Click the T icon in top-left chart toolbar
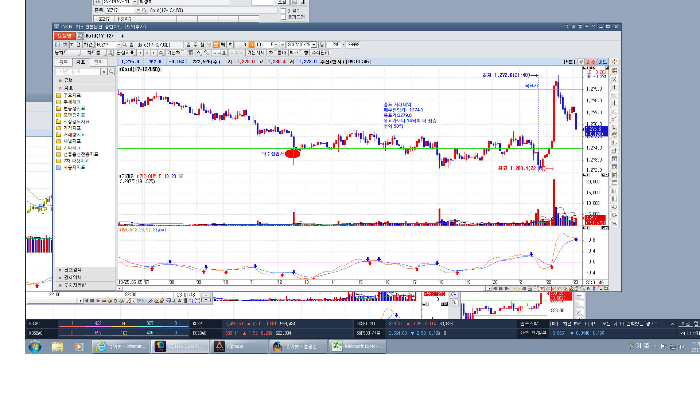This screenshot has width=700, height=393. tap(71, 45)
